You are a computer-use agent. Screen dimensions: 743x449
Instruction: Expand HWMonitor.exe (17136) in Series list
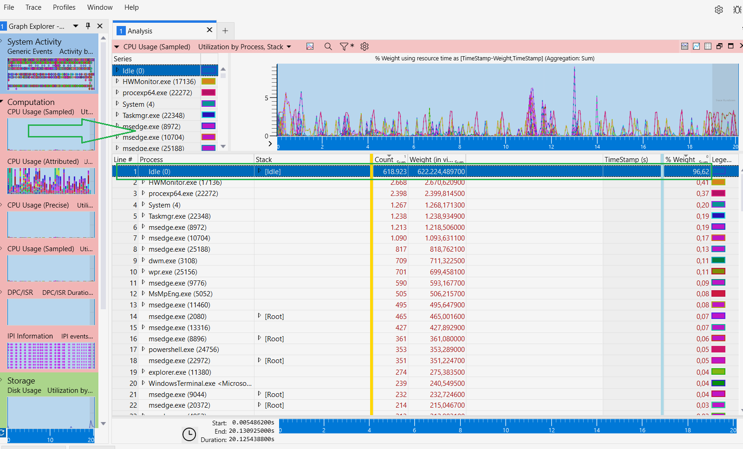tap(117, 81)
